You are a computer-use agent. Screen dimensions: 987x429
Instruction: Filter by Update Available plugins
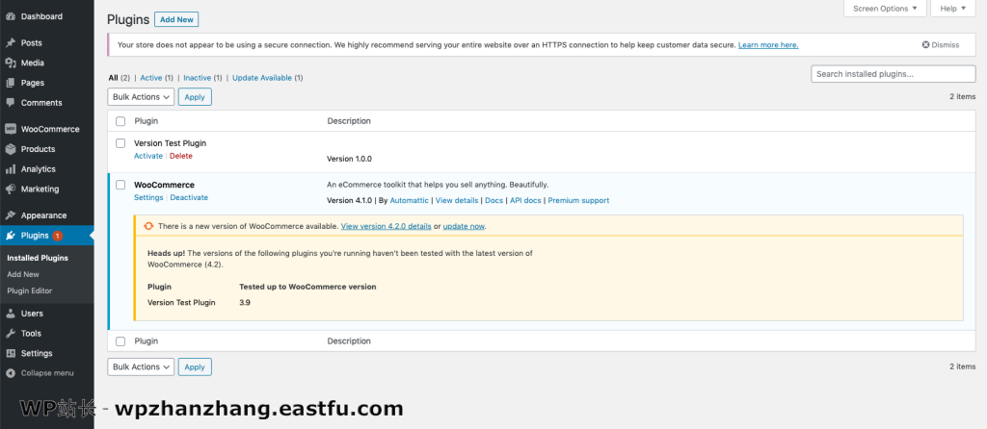262,78
